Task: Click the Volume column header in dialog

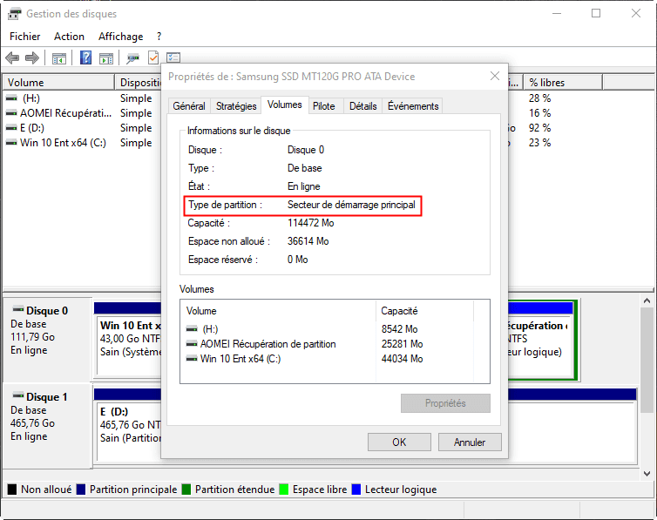Action: click(278, 311)
